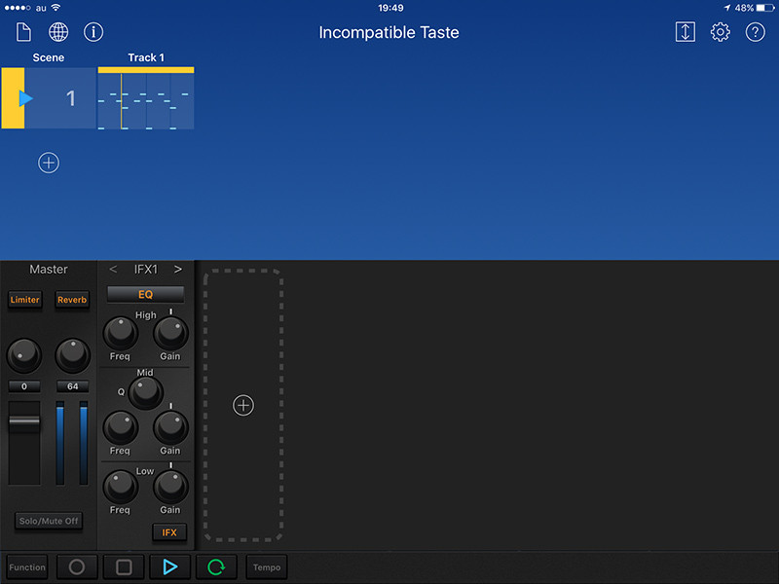Screen dimensions: 779x584
Task: Start playback with the blue play button
Action: pyautogui.click(x=169, y=567)
